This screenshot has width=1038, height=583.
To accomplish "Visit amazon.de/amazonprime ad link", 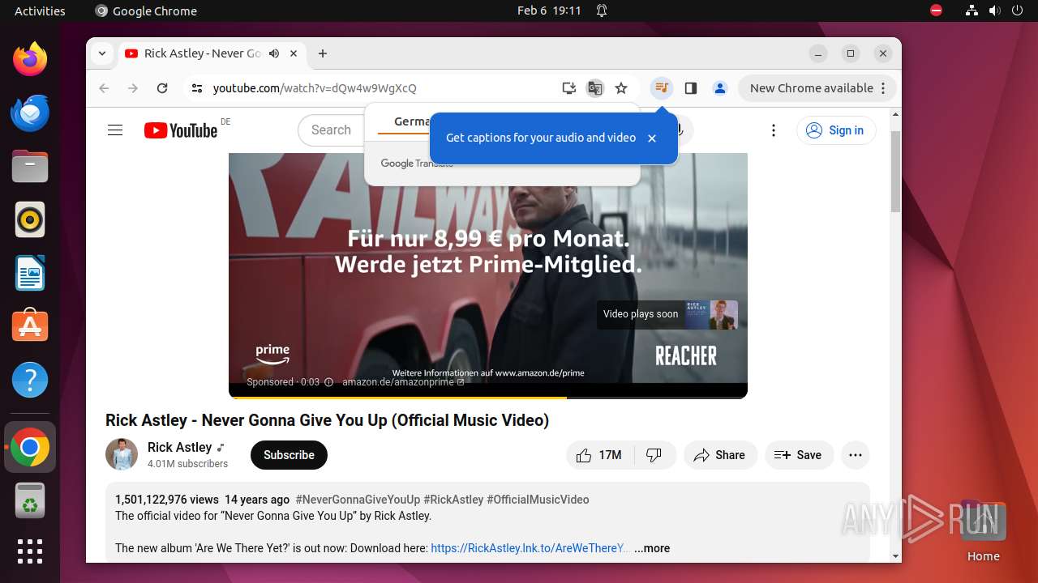I will coord(403,382).
